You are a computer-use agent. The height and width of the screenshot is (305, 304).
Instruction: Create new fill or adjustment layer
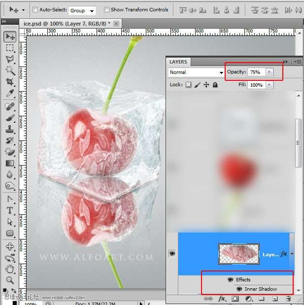248,299
